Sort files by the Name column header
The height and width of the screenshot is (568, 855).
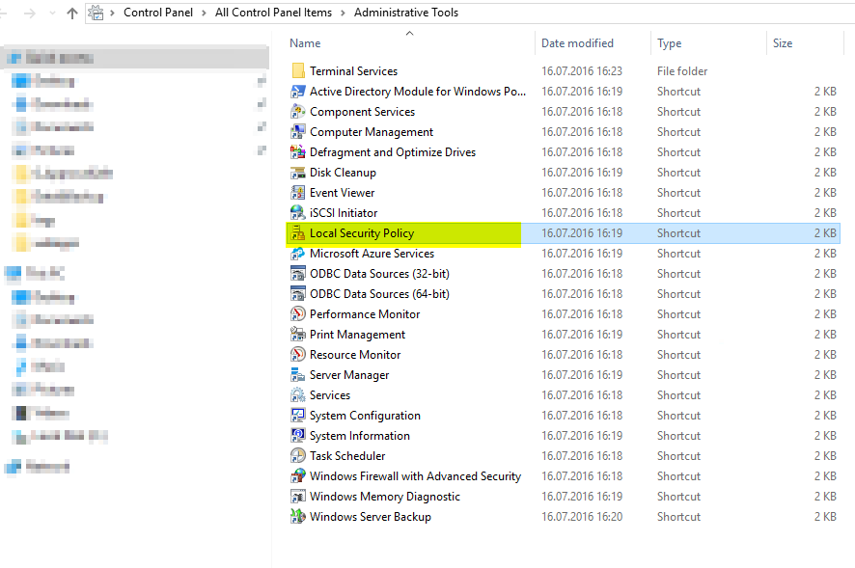pyautogui.click(x=306, y=43)
